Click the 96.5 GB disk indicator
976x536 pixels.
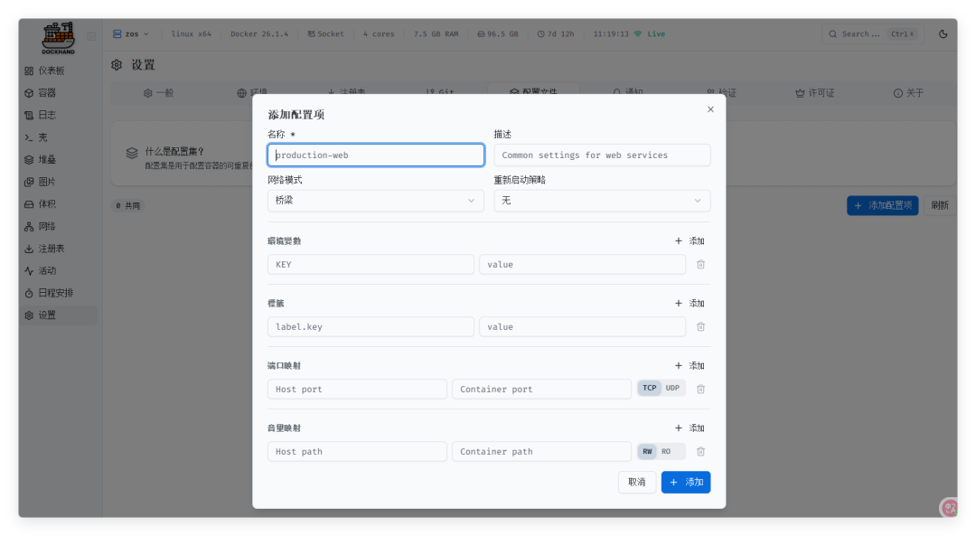point(498,34)
